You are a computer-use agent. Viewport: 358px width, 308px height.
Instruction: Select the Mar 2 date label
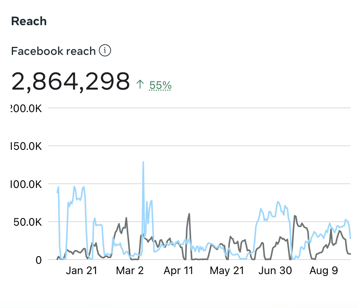coord(130,271)
